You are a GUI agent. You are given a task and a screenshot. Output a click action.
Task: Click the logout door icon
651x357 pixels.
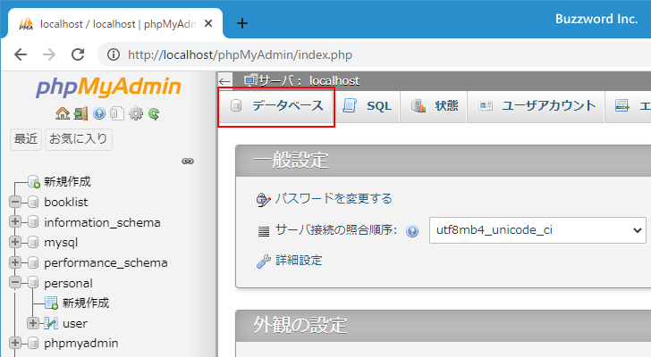click(80, 113)
